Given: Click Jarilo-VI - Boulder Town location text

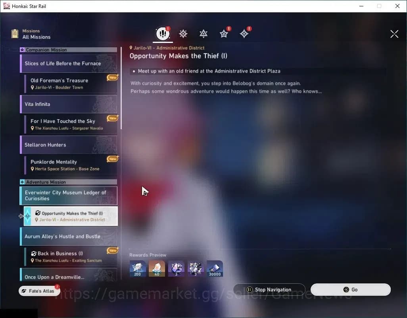Looking at the screenshot, I should [x=59, y=87].
